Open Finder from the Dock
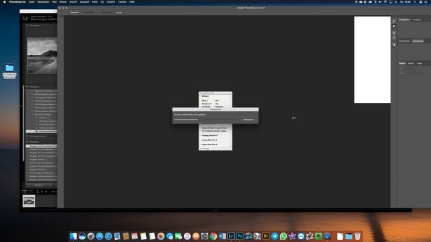Viewport: 431px width, 242px height. pos(73,236)
